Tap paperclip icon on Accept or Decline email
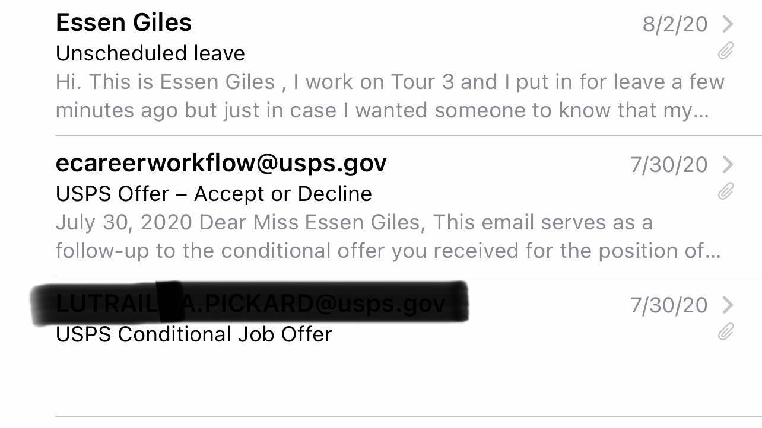 [726, 191]
